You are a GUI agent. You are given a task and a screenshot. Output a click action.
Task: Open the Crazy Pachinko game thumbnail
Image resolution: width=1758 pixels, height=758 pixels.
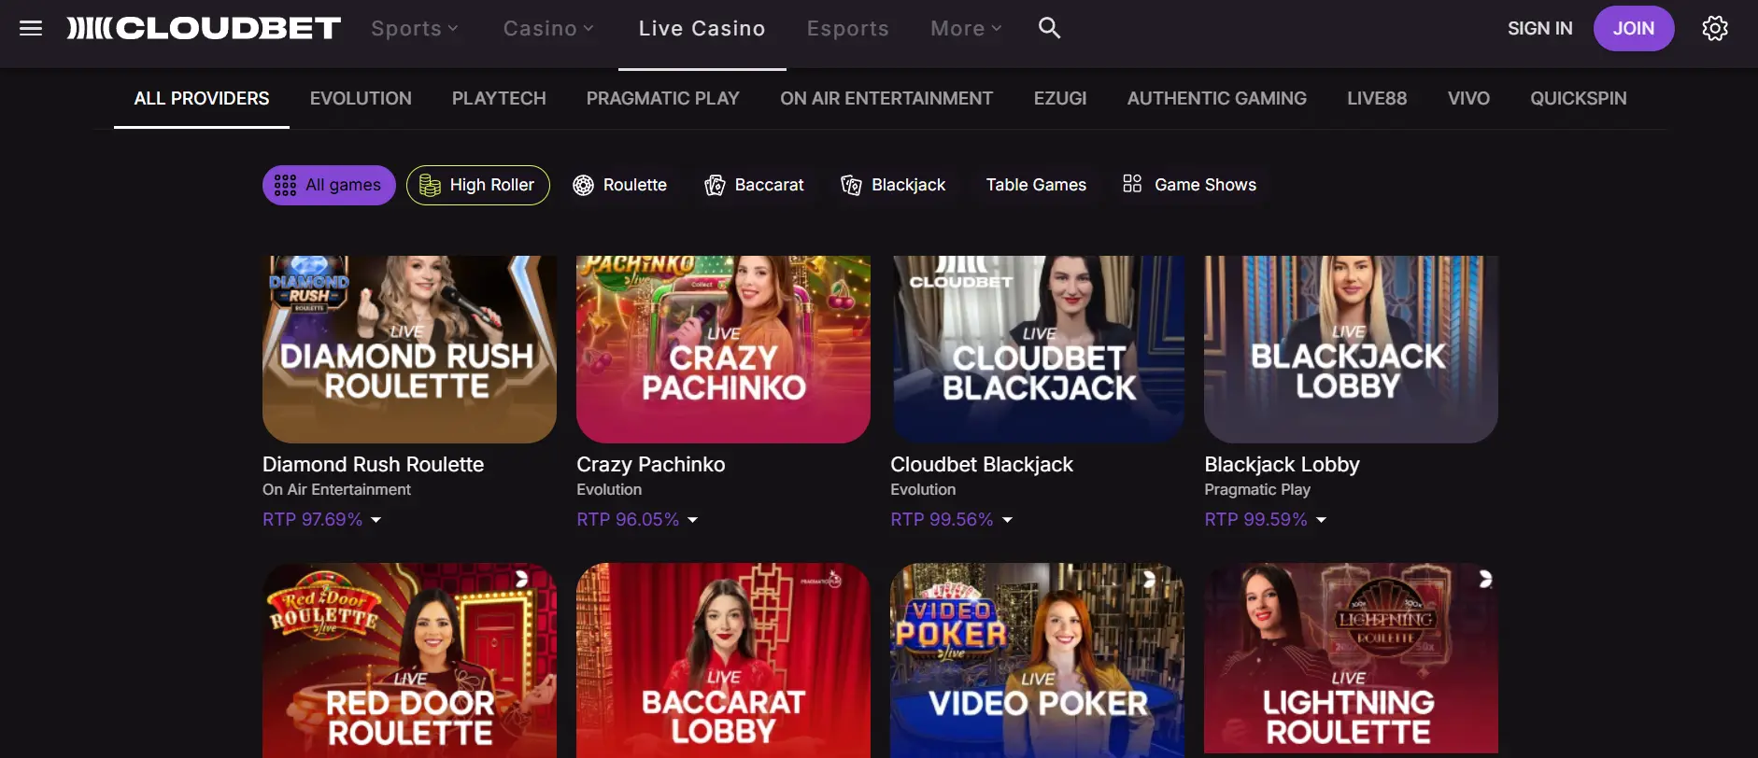pos(722,349)
